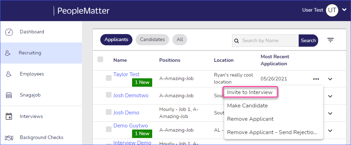Click the PeopleMatter logo text
The width and height of the screenshot is (351, 145).
pos(83,11)
